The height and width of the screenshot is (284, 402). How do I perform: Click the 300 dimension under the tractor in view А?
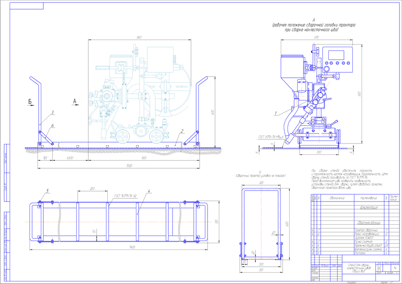point(319,152)
